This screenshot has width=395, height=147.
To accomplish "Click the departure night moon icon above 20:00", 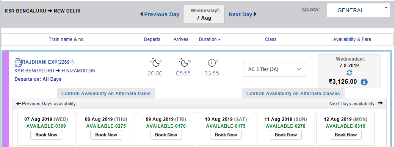I will (155, 63).
